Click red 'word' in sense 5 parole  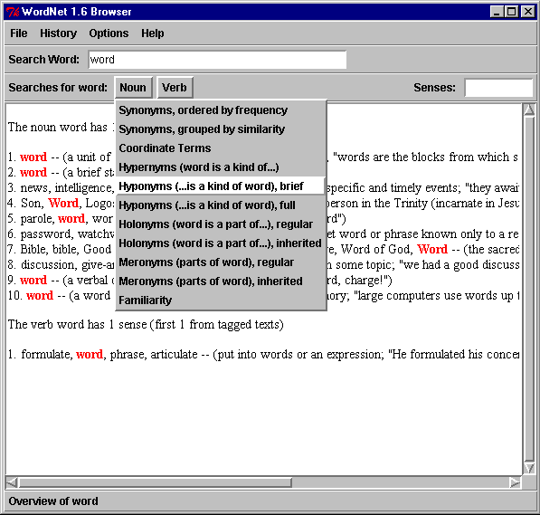pos(71,218)
